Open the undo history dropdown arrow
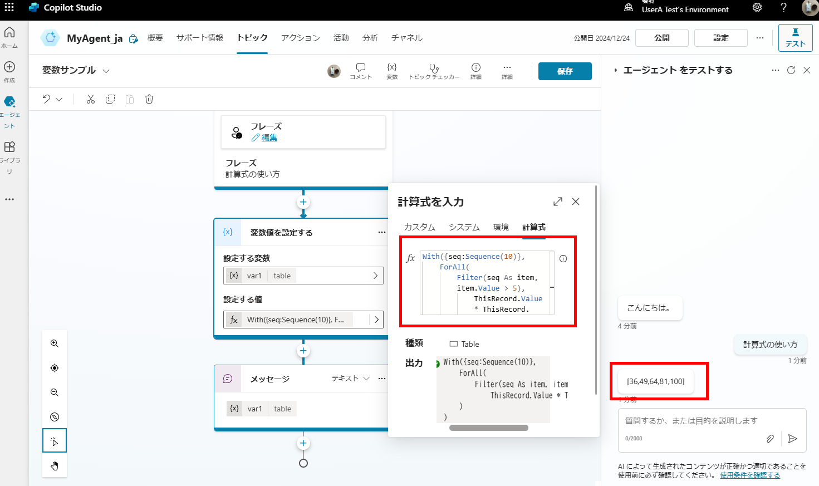The image size is (819, 486). tap(59, 99)
